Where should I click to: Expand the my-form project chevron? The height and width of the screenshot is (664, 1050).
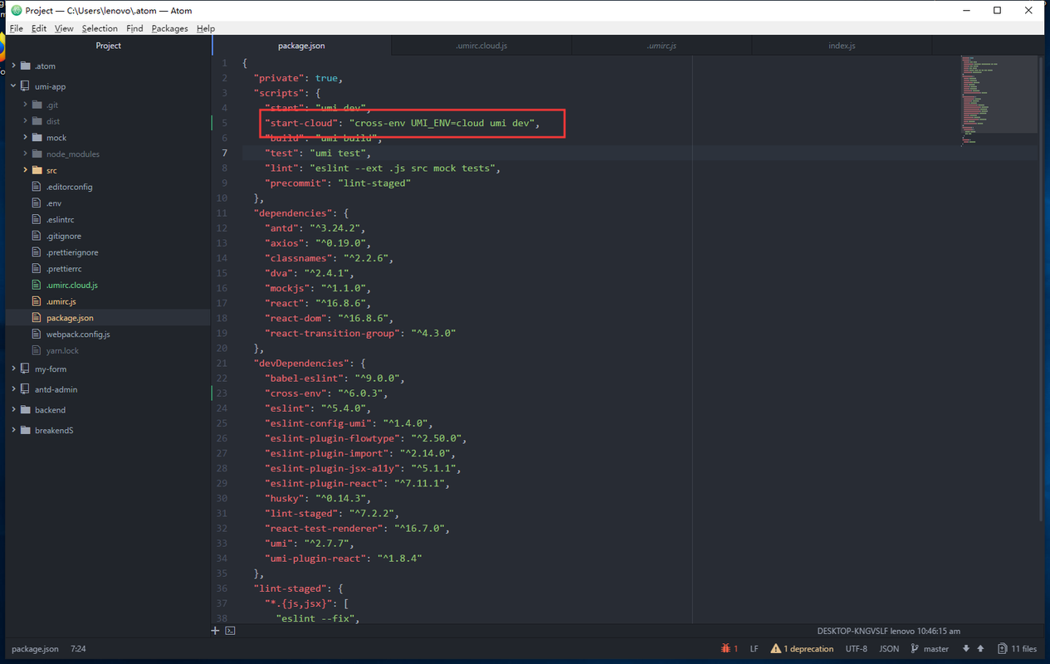click(13, 369)
